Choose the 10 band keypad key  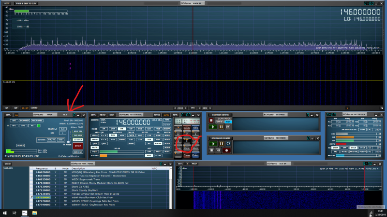(187, 134)
